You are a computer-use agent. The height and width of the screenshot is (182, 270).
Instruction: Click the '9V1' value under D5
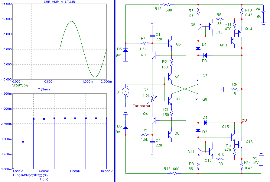coord(119,55)
